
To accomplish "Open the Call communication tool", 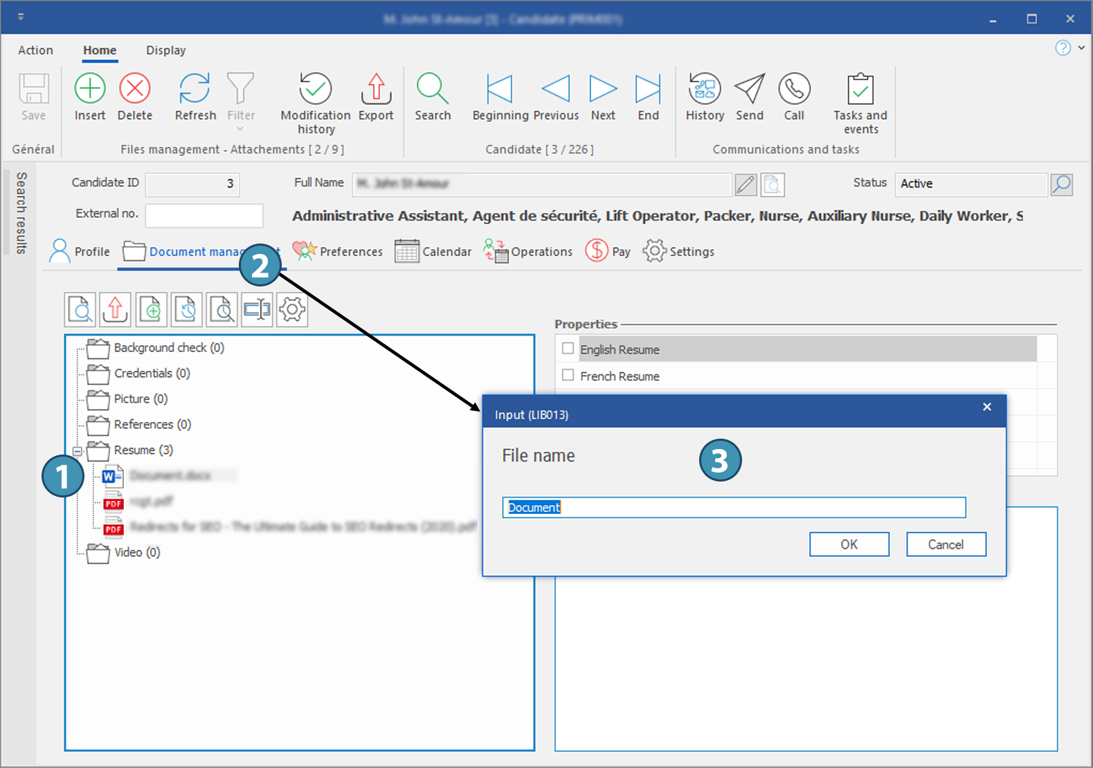I will pos(794,89).
